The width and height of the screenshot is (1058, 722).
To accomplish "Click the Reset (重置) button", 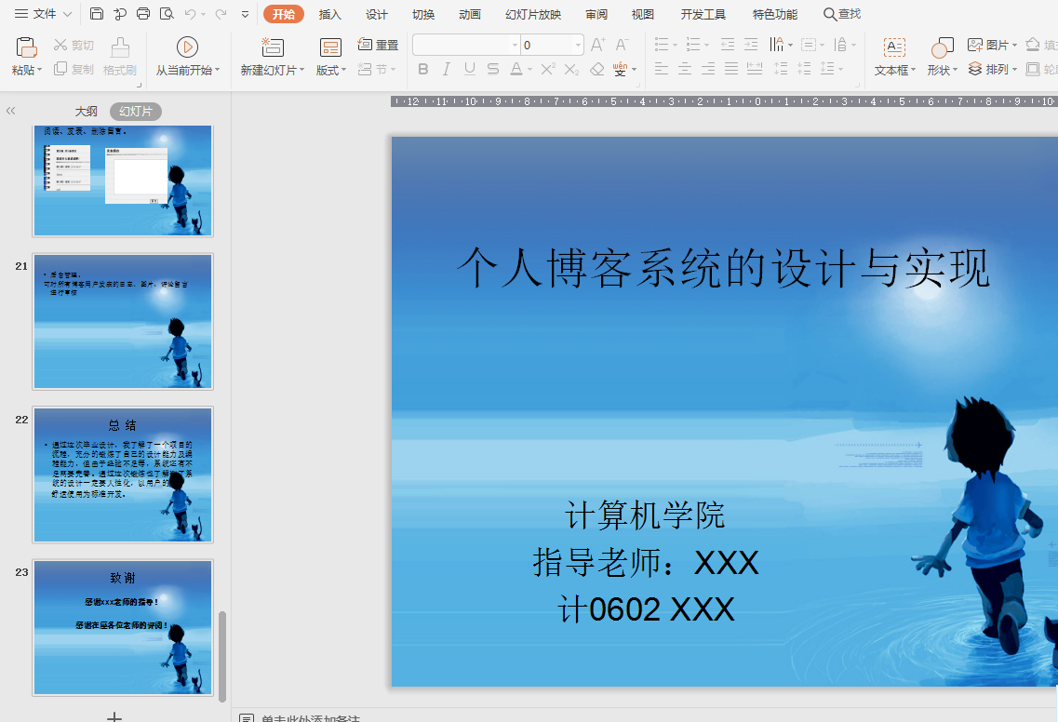I will [378, 45].
